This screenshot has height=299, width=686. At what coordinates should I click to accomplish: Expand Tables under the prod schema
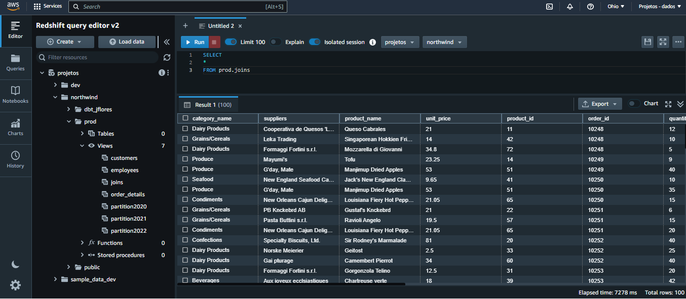82,134
